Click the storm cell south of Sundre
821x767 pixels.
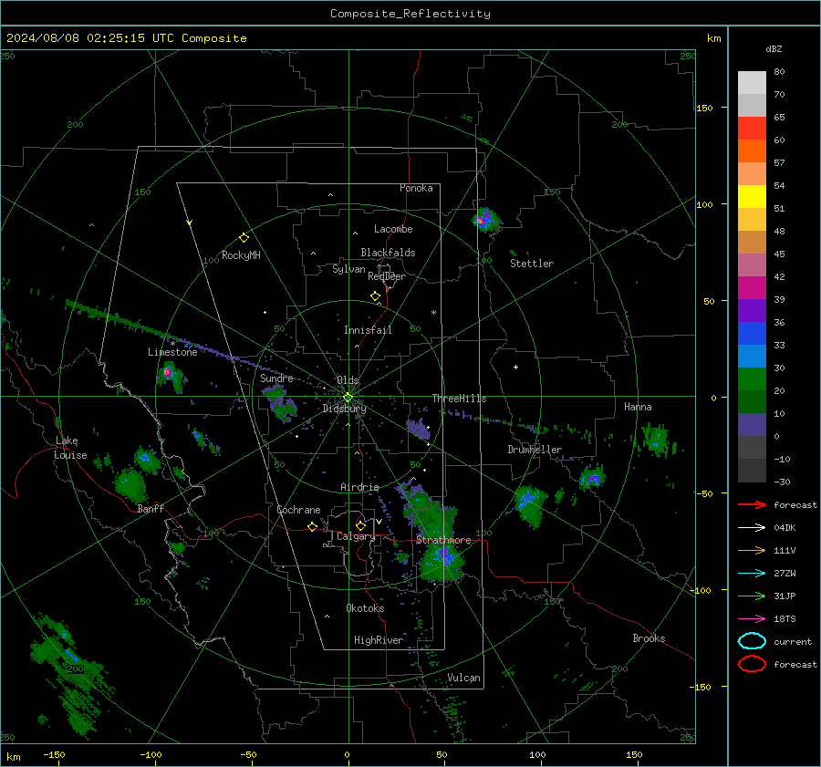tap(280, 403)
